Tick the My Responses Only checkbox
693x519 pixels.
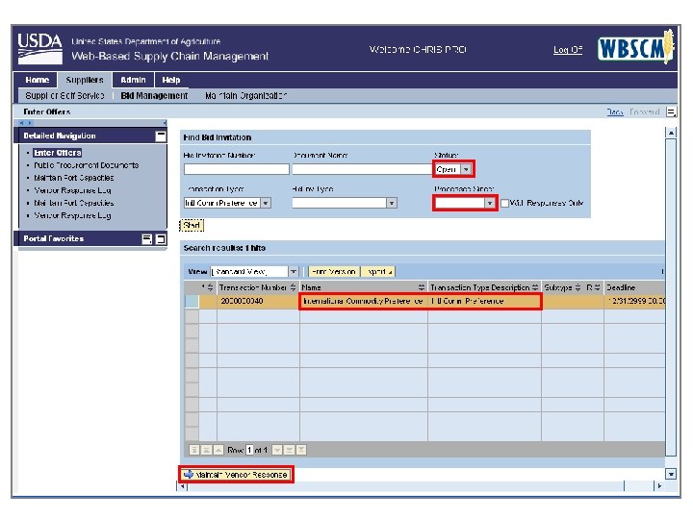click(504, 203)
